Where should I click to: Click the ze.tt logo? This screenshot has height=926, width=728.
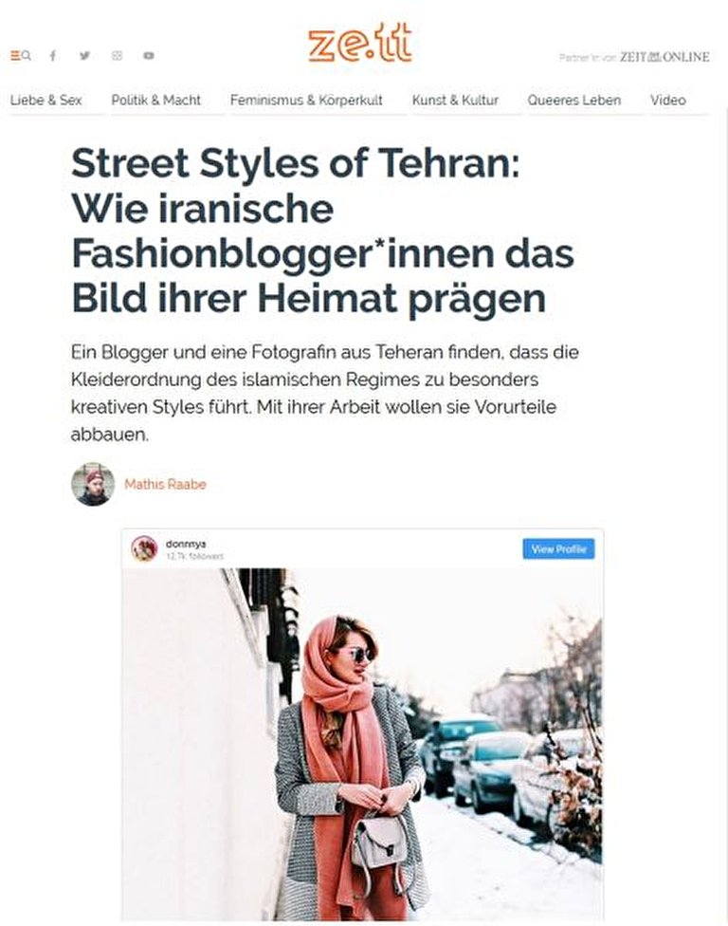[x=360, y=44]
